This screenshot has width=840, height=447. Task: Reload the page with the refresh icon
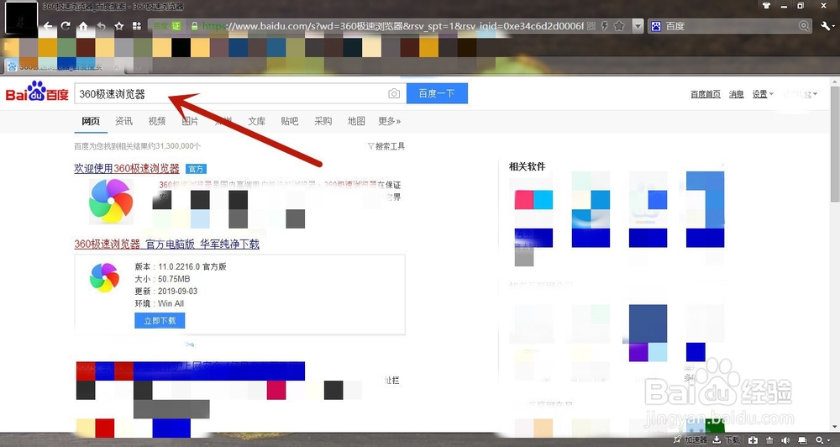[66, 26]
